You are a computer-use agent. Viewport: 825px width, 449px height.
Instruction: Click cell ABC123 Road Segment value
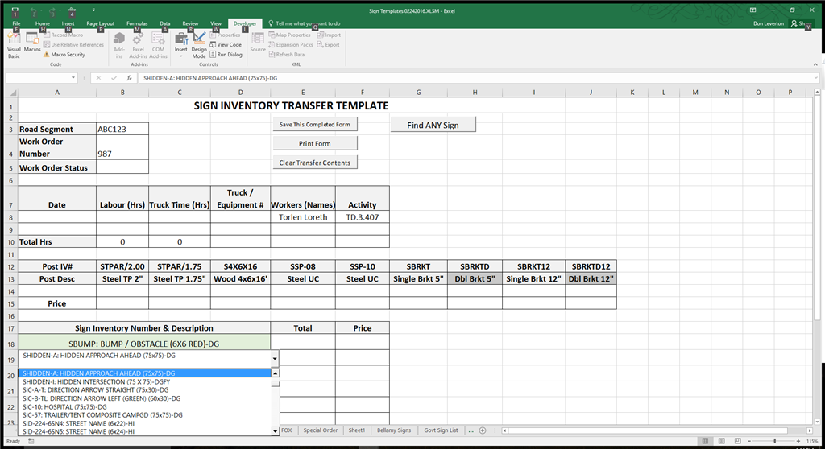point(122,129)
